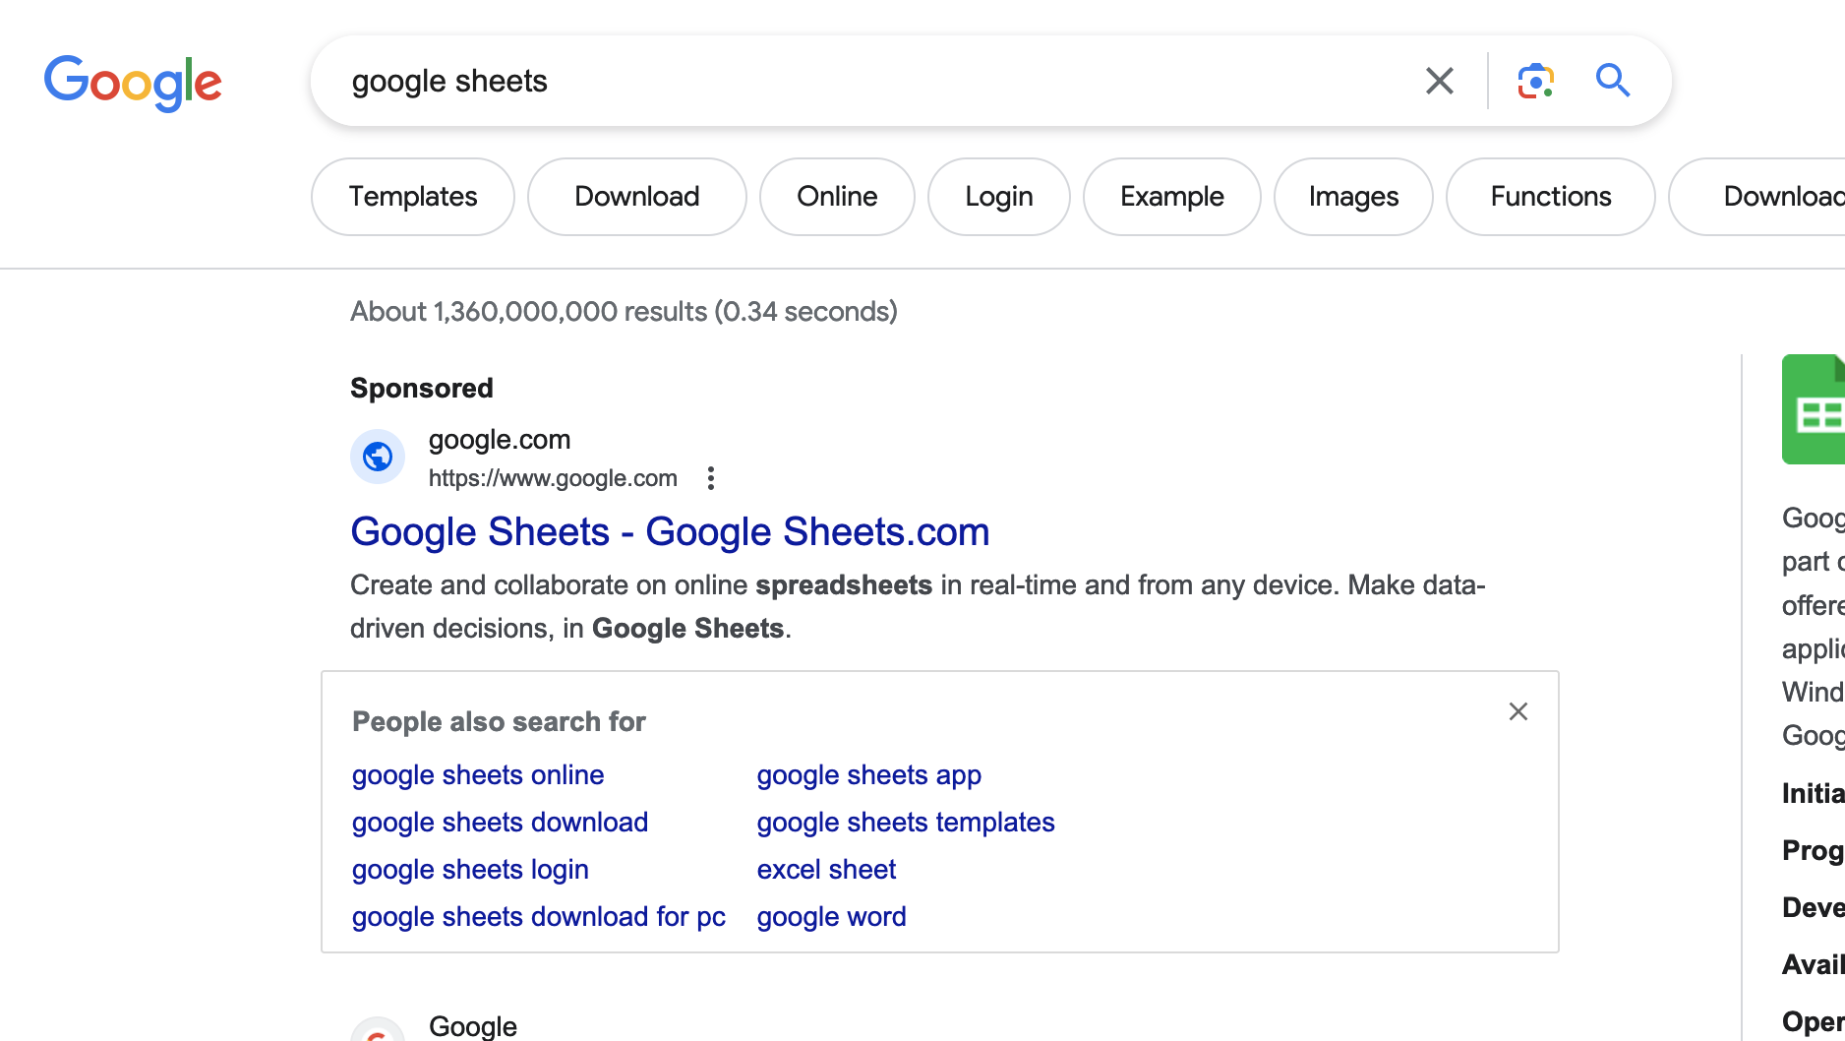Viewport: 1845px width, 1041px height.
Task: Select the Example filter chip
Action: [1172, 197]
